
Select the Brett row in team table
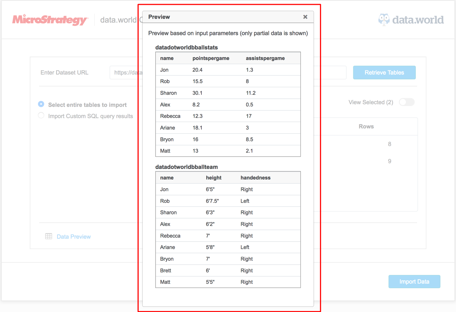(166, 271)
